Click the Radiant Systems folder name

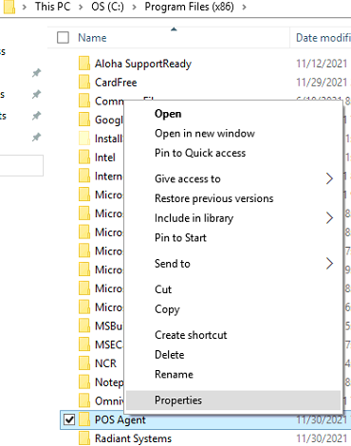point(133,438)
